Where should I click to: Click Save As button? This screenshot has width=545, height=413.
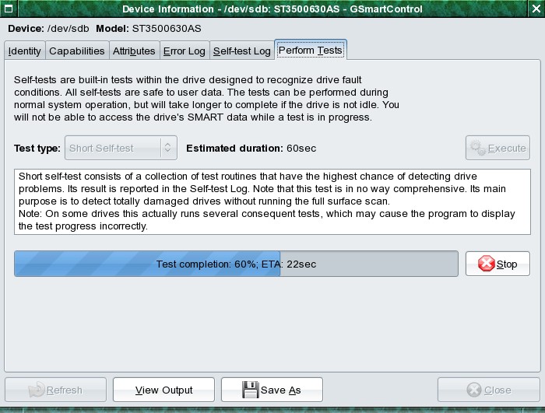click(x=272, y=390)
